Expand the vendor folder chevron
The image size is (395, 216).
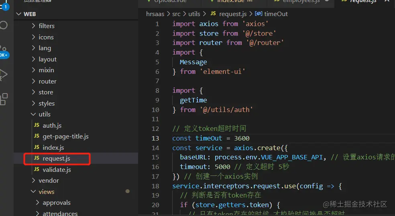pos(33,180)
